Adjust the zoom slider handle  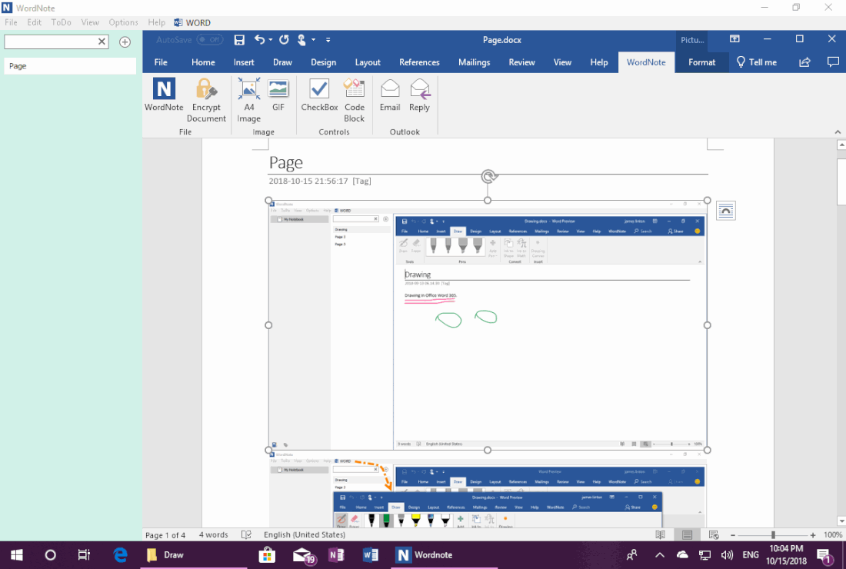773,535
